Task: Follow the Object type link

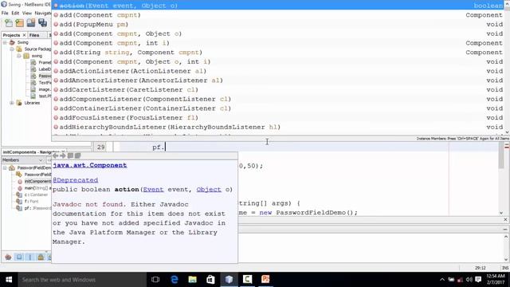Action: 209,190
